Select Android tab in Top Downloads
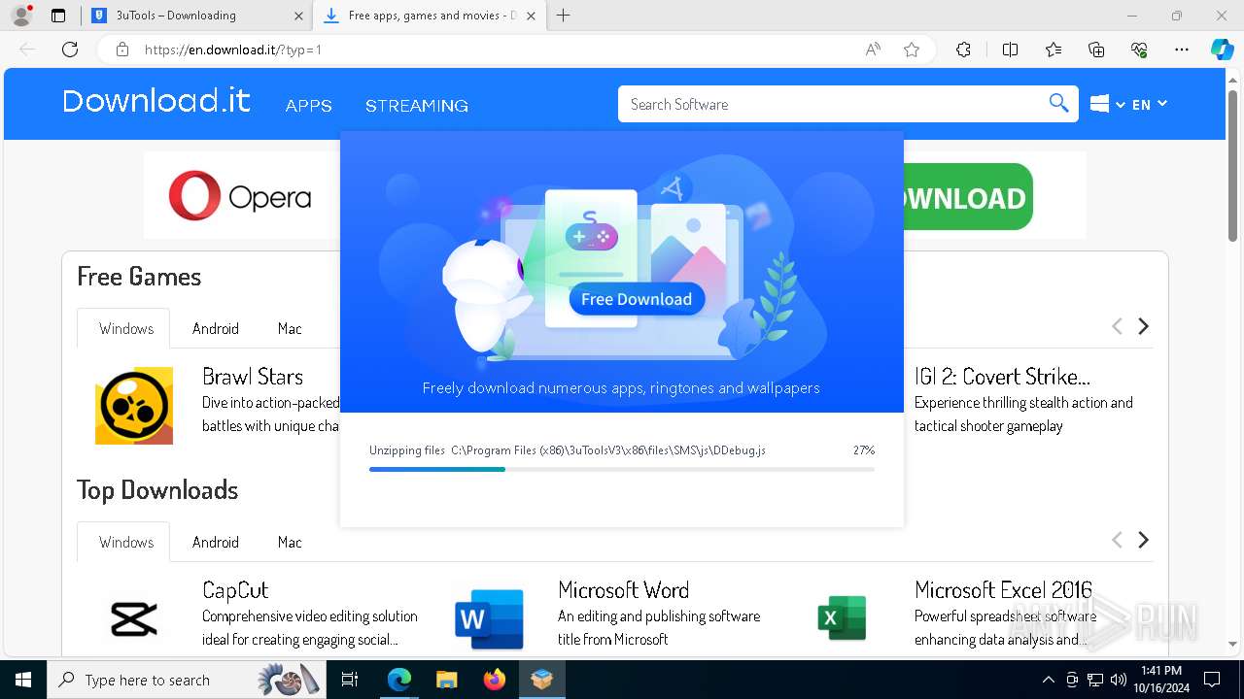 point(216,542)
